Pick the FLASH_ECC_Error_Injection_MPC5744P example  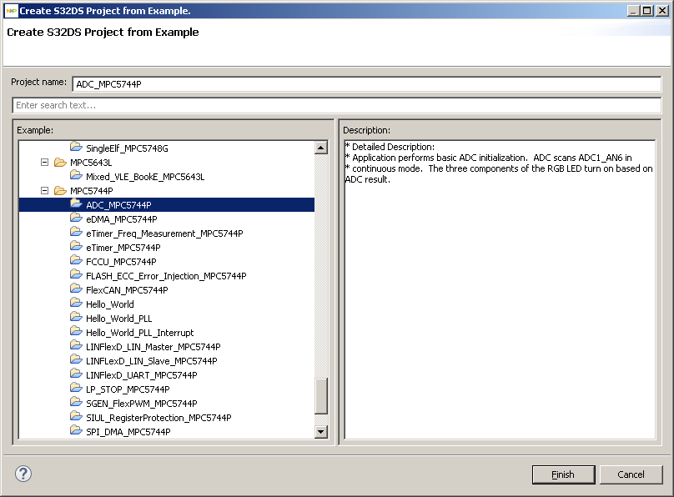point(166,276)
